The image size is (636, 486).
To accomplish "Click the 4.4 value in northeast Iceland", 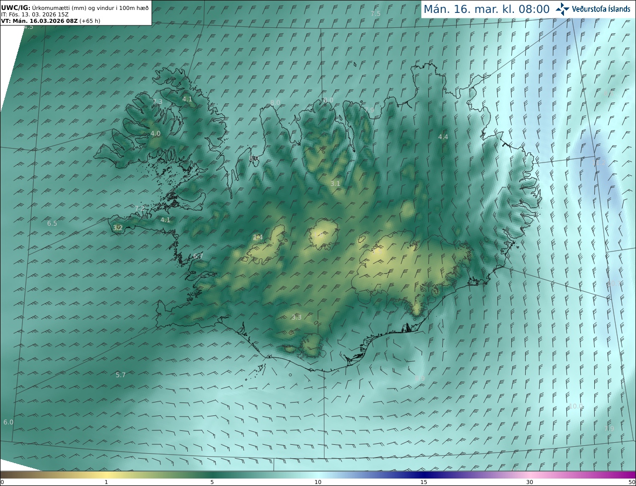I will pos(443,137).
